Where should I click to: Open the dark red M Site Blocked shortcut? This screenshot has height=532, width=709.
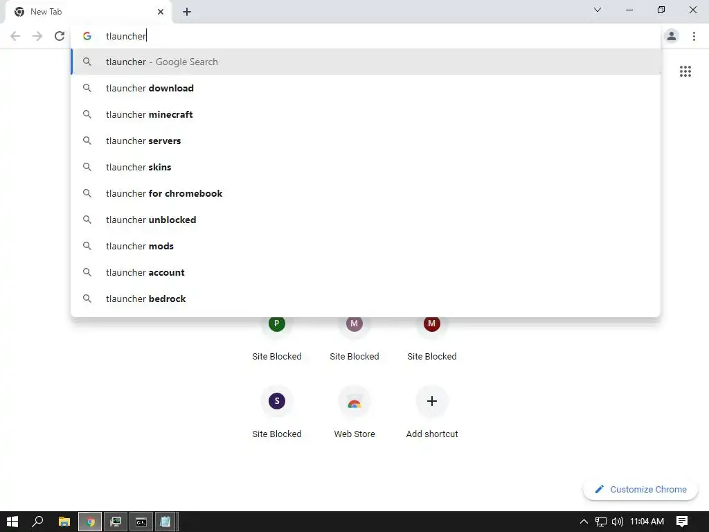(432, 323)
